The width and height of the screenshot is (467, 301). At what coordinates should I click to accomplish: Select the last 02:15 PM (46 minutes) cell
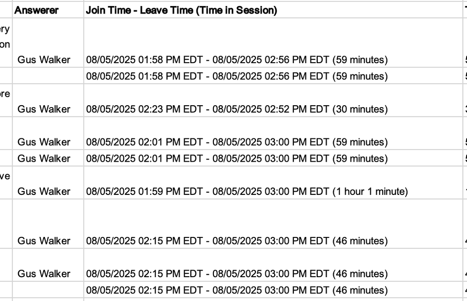[x=273, y=290]
